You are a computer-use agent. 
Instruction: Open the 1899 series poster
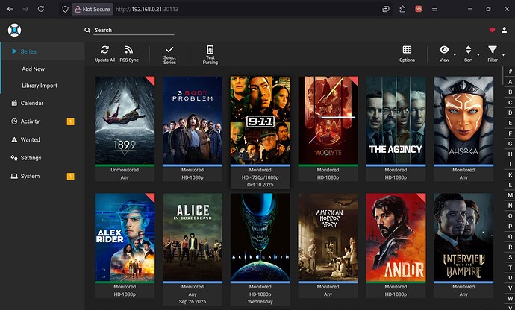(125, 120)
